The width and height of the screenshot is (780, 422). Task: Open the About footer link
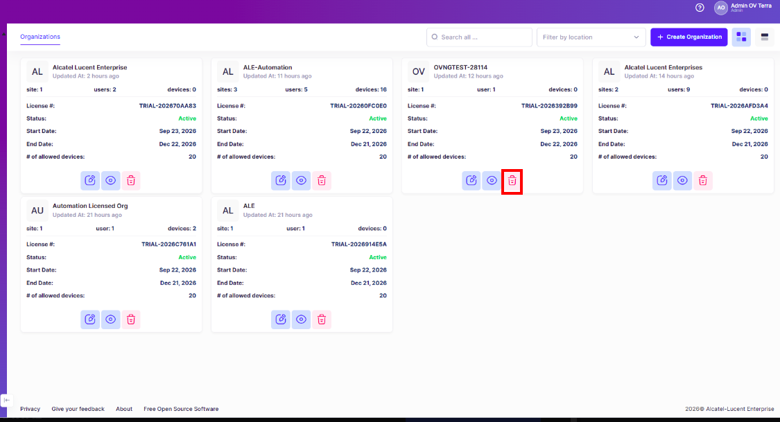pyautogui.click(x=124, y=409)
